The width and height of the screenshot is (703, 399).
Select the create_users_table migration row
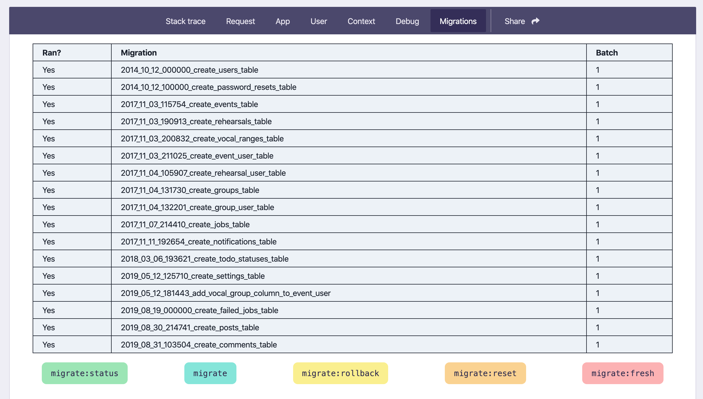pyautogui.click(x=189, y=70)
